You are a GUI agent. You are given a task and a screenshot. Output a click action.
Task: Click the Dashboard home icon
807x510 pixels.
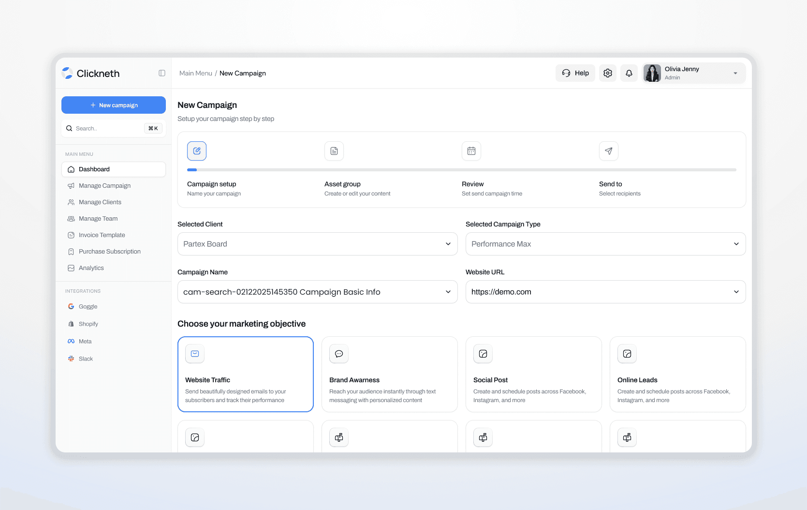pyautogui.click(x=71, y=169)
